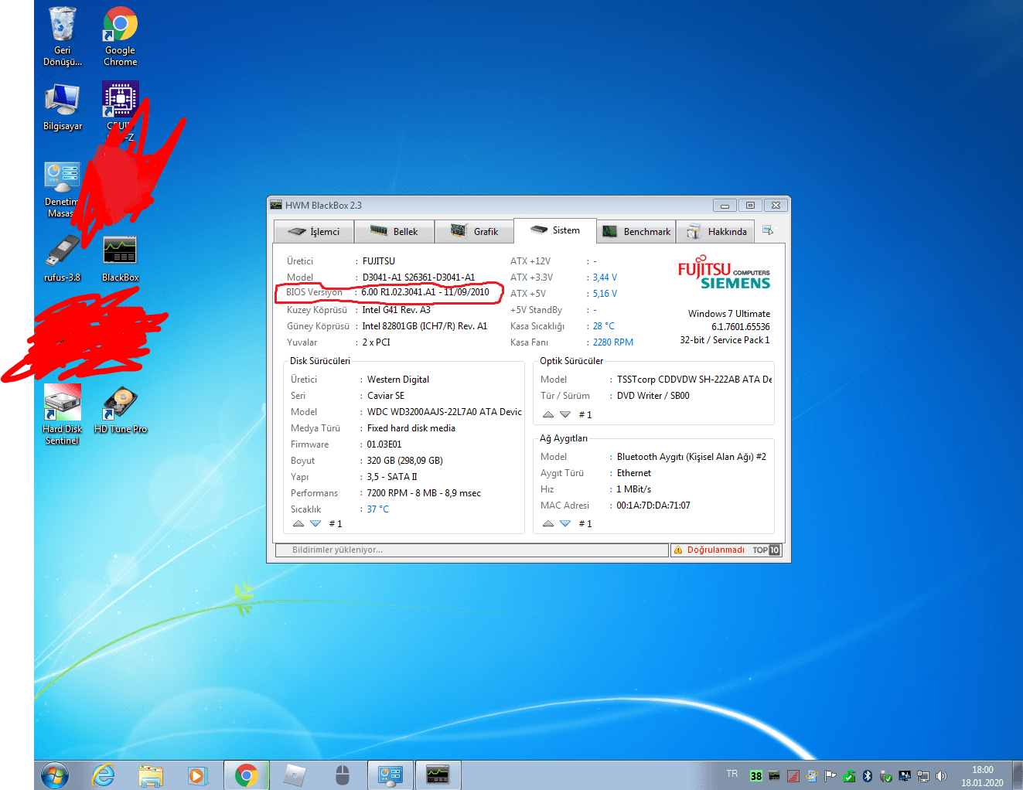This screenshot has width=1023, height=790.
Task: Click the Bluetooth Aygıtı network model value
Action: (691, 457)
